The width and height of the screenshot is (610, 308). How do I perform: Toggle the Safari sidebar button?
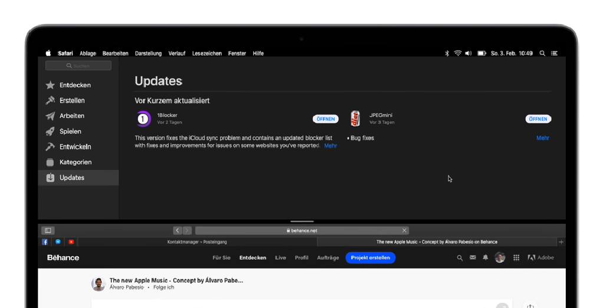48,231
